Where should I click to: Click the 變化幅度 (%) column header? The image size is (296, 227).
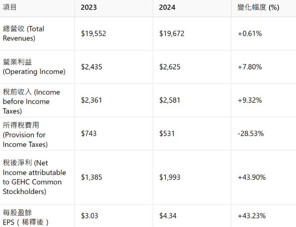point(258,8)
